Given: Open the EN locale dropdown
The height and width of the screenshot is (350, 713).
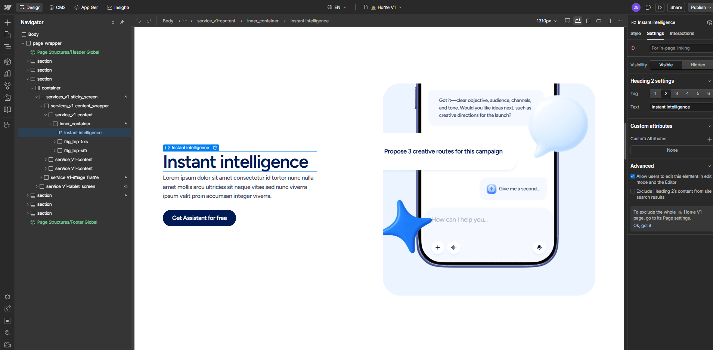Looking at the screenshot, I should pyautogui.click(x=337, y=7).
